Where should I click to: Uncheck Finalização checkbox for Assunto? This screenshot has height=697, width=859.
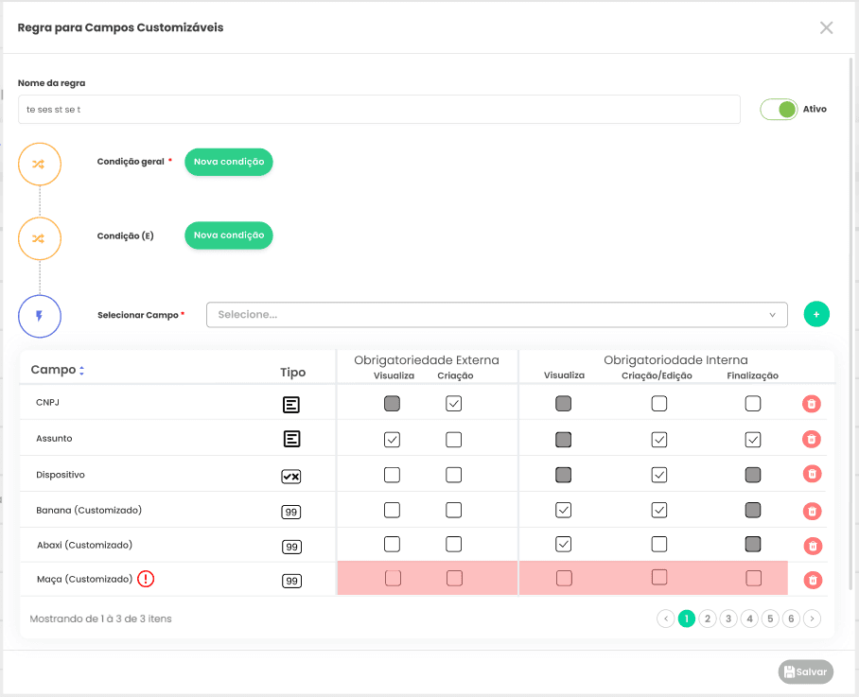tap(753, 440)
